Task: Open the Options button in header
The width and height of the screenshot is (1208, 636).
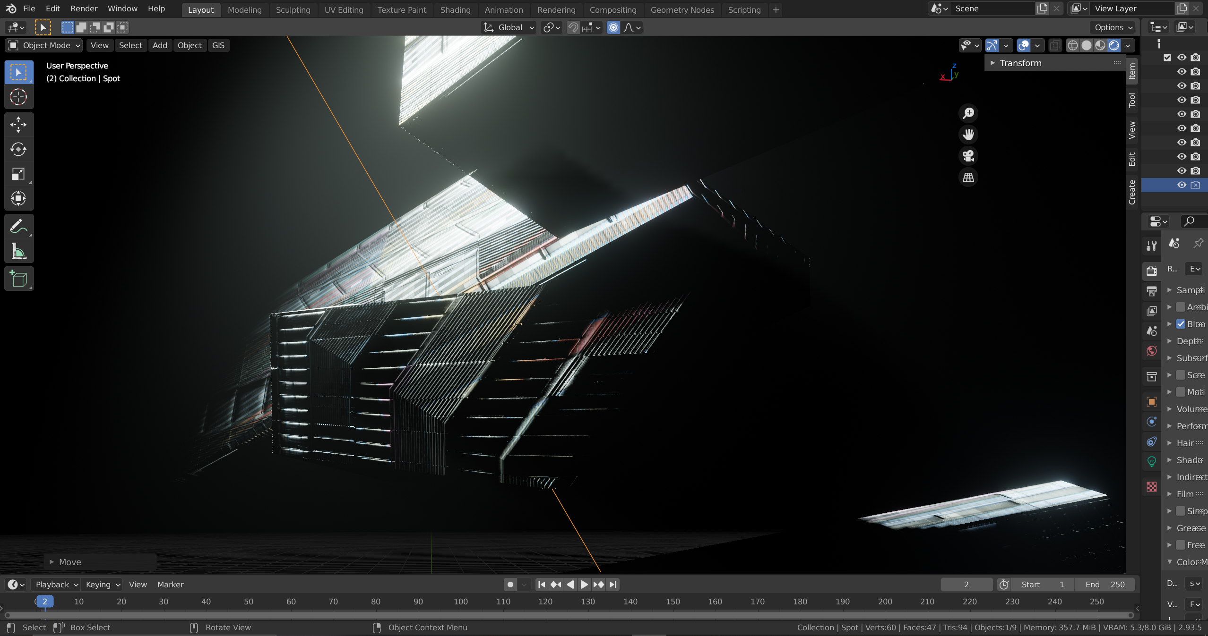Action: (x=1113, y=27)
